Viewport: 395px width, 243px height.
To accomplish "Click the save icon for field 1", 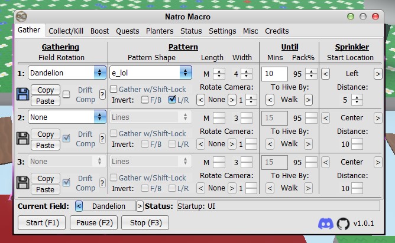I will pyautogui.click(x=22, y=94).
